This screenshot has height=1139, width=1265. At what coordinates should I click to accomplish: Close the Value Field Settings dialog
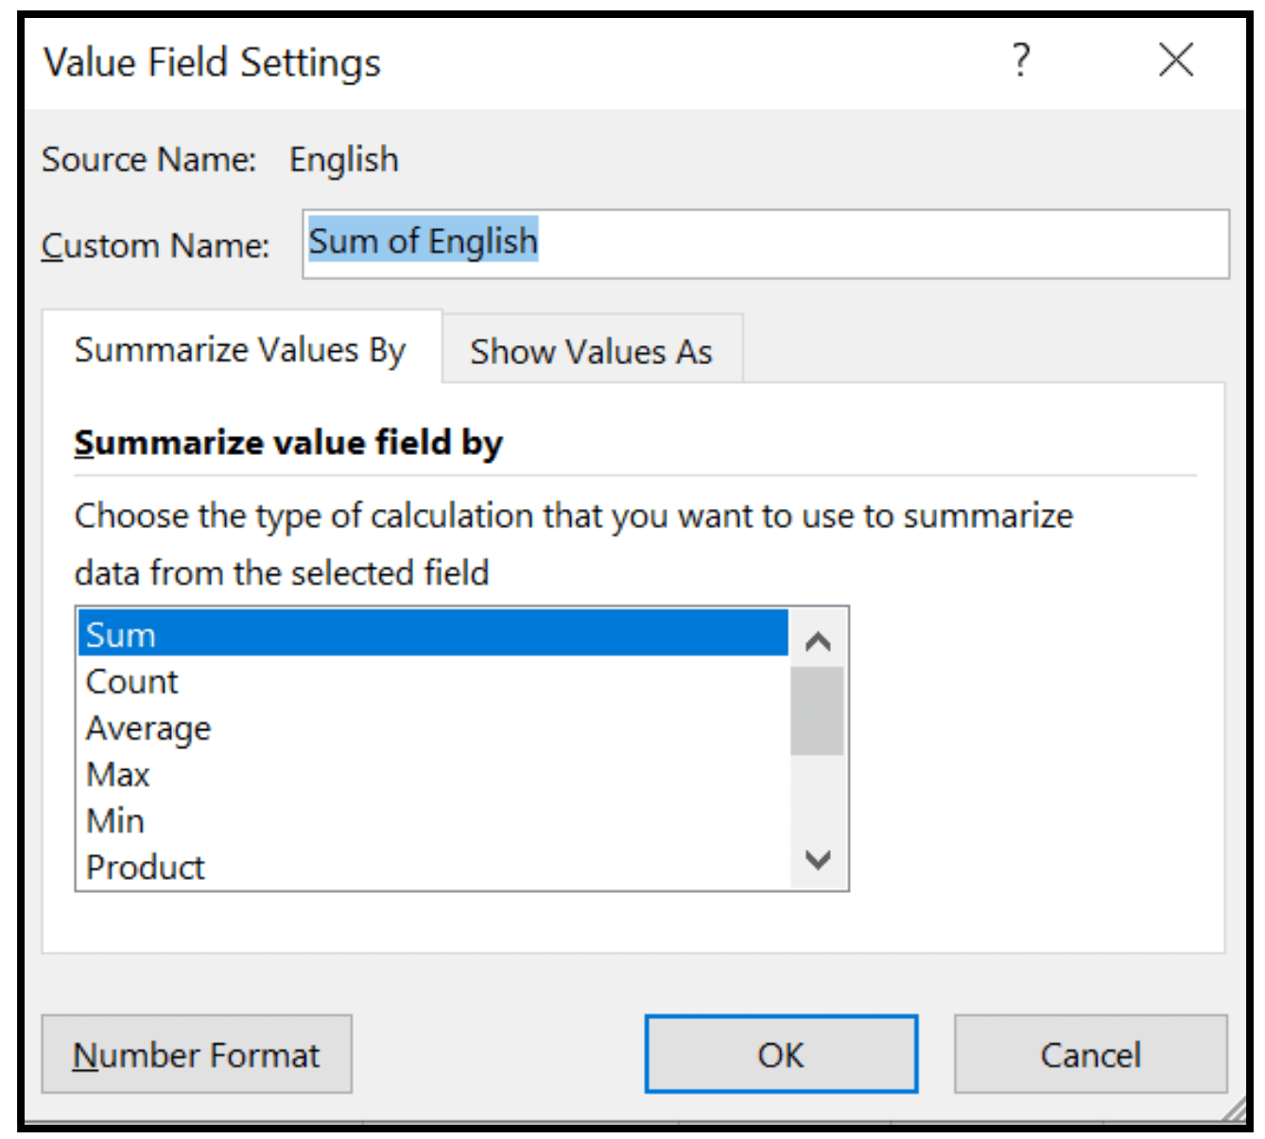click(x=1175, y=60)
